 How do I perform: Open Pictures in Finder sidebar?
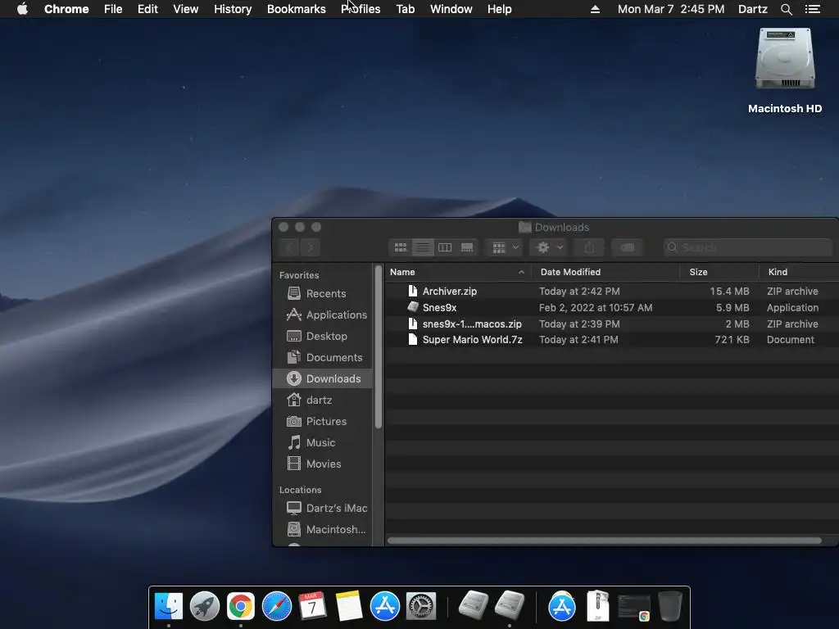(323, 422)
